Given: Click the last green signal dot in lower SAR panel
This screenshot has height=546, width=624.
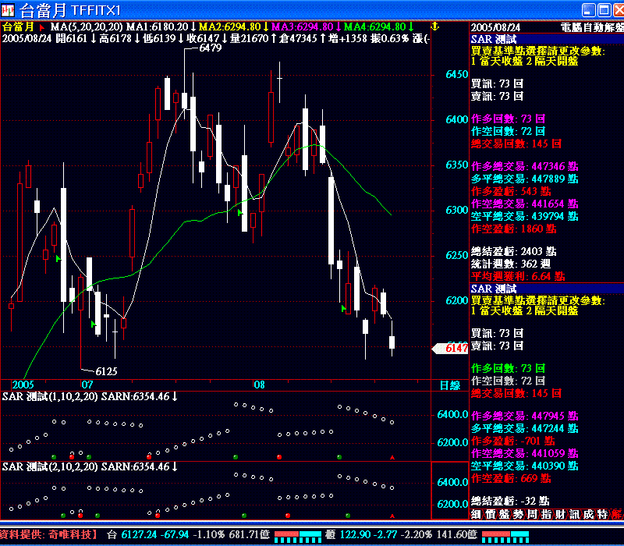Looking at the screenshot, I should pos(348,516).
